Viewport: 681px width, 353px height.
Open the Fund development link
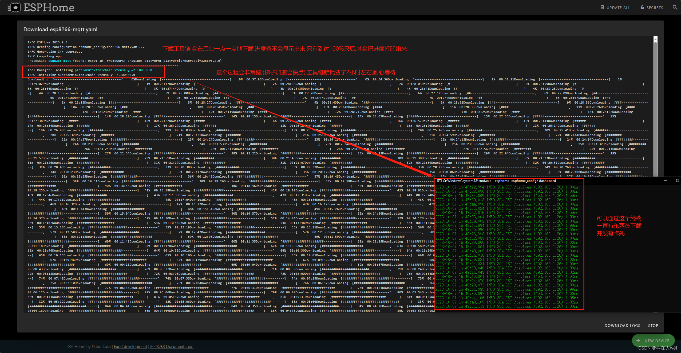coord(130,346)
